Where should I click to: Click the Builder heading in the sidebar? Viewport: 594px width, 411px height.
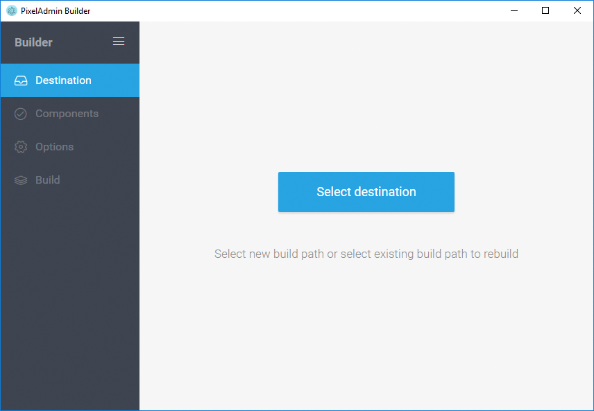[33, 42]
